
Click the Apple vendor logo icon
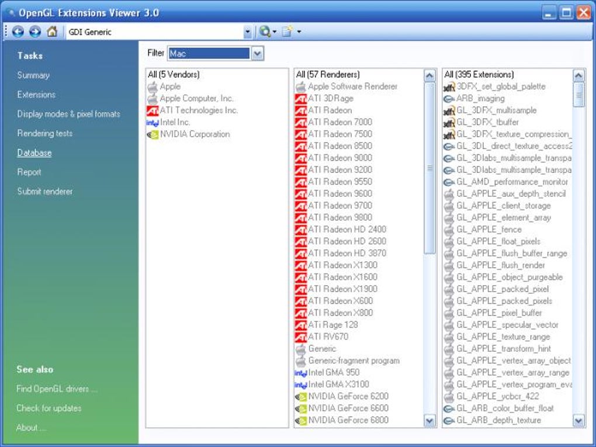pyautogui.click(x=153, y=86)
